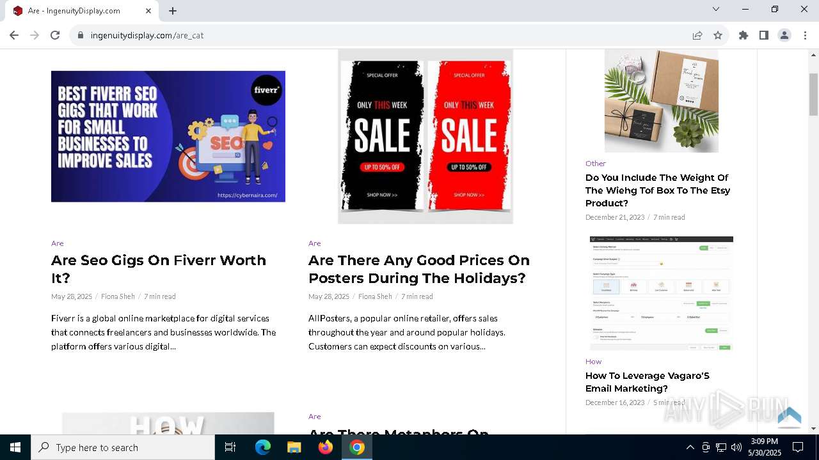Click 'December 16, 2023' date in sidebar

615,402
